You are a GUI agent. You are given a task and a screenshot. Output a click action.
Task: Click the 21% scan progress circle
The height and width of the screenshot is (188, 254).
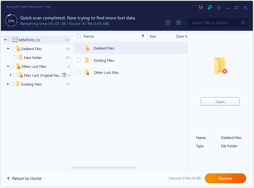coord(11,21)
